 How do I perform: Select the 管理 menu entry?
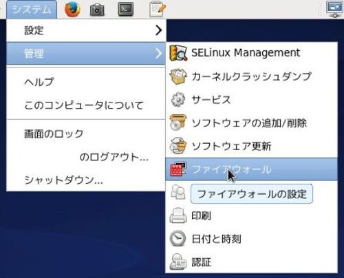[86, 54]
